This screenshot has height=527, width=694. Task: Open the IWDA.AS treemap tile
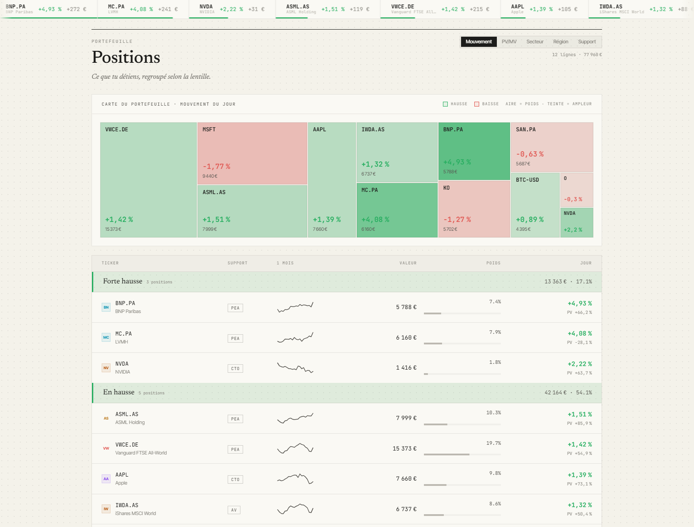point(397,152)
